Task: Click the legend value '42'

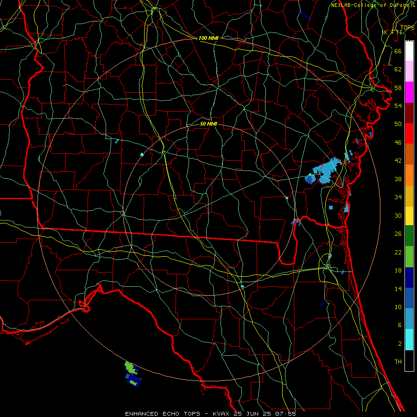Action: pyautogui.click(x=398, y=160)
